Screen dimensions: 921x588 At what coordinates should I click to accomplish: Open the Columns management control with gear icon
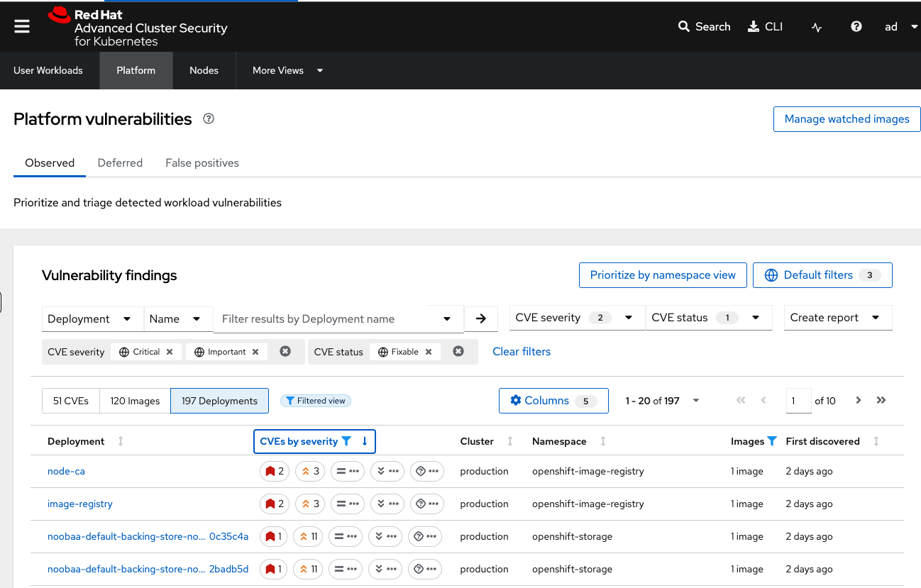[x=553, y=401]
